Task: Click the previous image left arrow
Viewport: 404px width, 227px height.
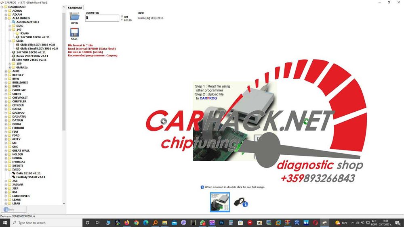Action: [x=164, y=121]
